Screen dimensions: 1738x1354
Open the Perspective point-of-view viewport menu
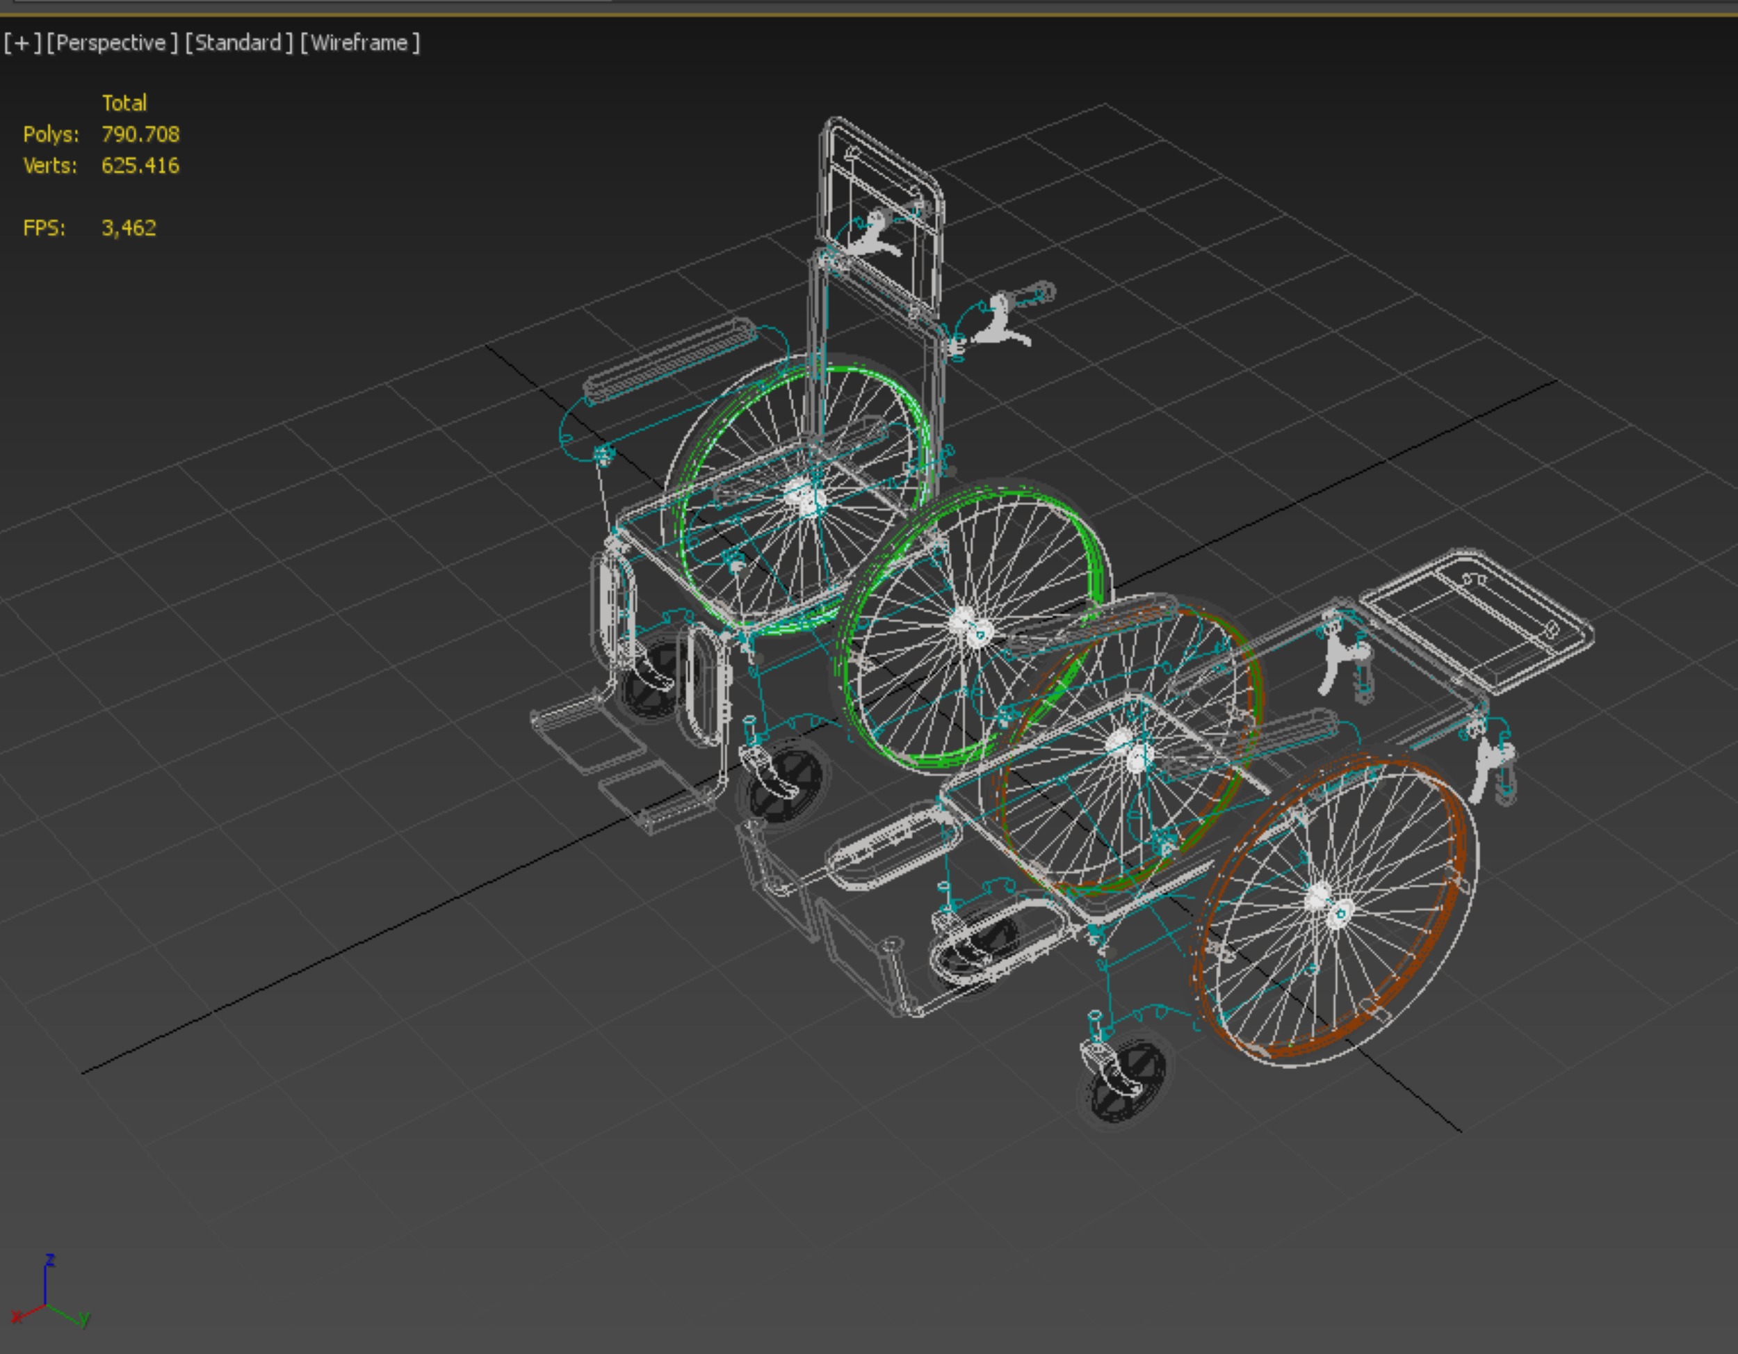coord(111,43)
